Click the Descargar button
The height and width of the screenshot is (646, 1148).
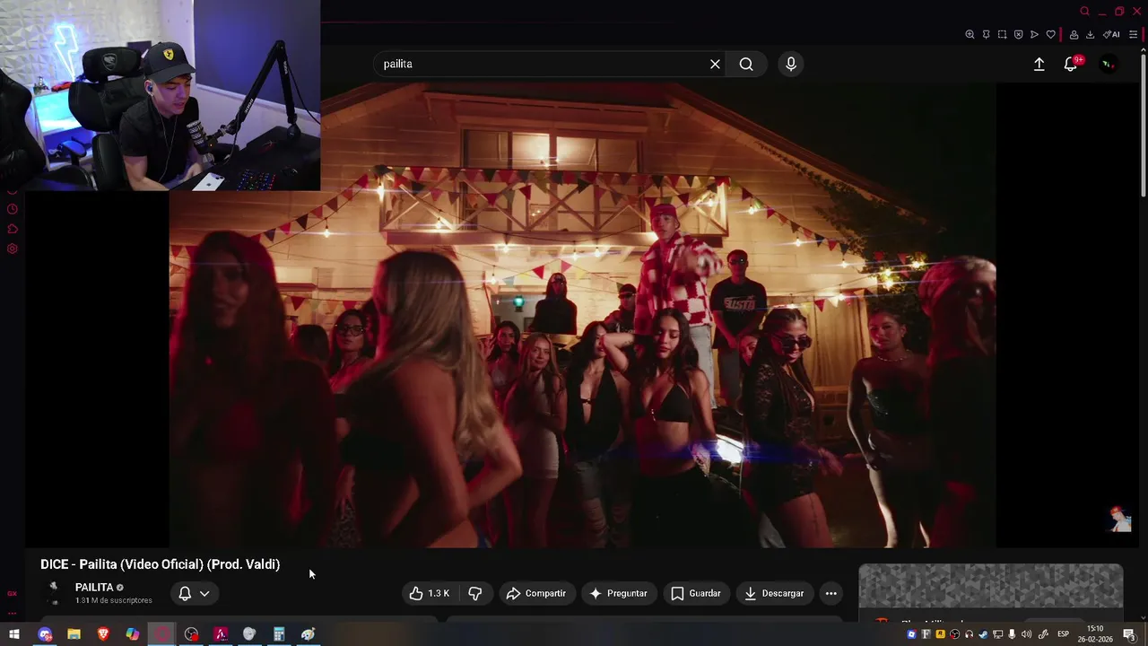[774, 593]
